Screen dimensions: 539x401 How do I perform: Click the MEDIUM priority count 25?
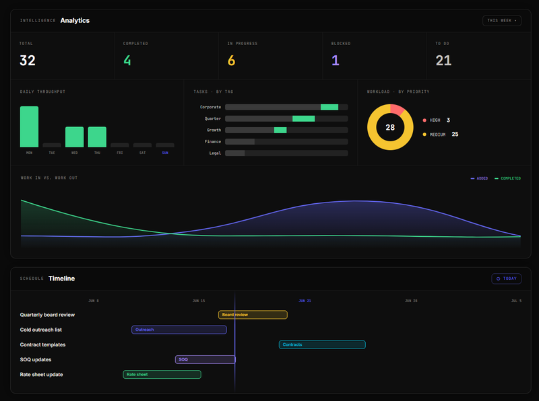tap(455, 135)
